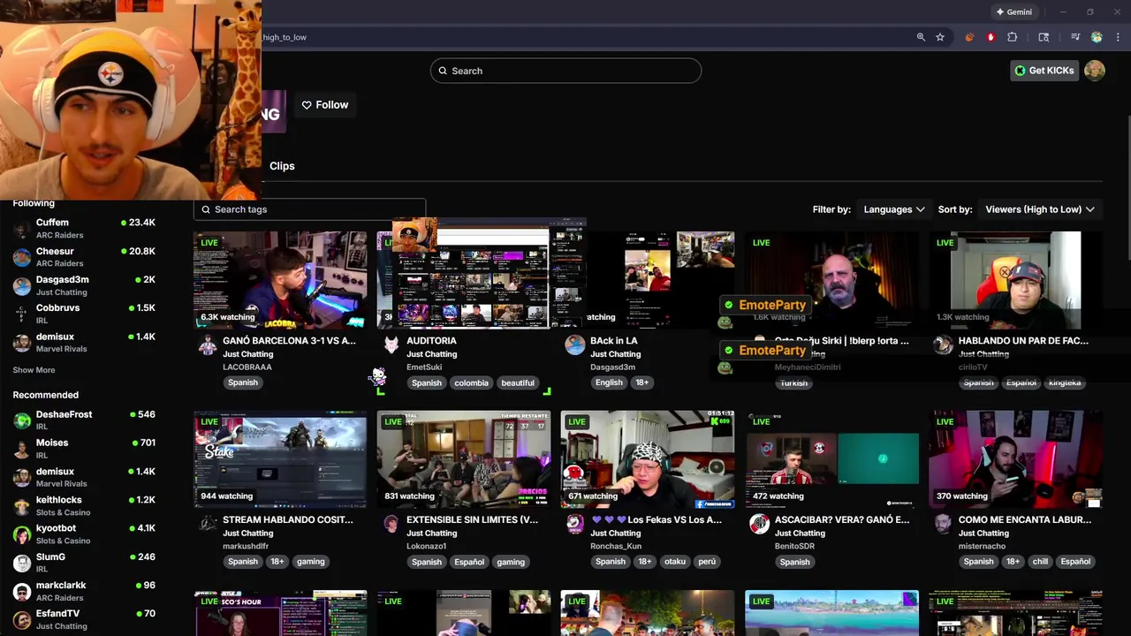
Task: Open HABLANDO UN PAR DE FAC... title
Action: (1023, 341)
